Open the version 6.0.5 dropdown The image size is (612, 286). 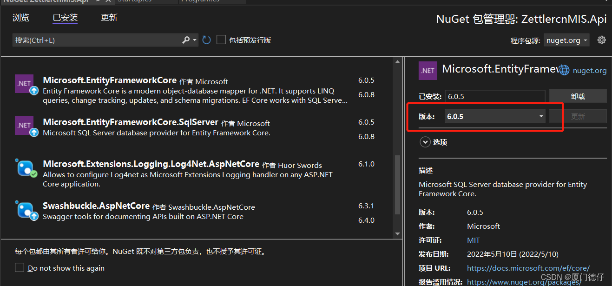coord(495,116)
